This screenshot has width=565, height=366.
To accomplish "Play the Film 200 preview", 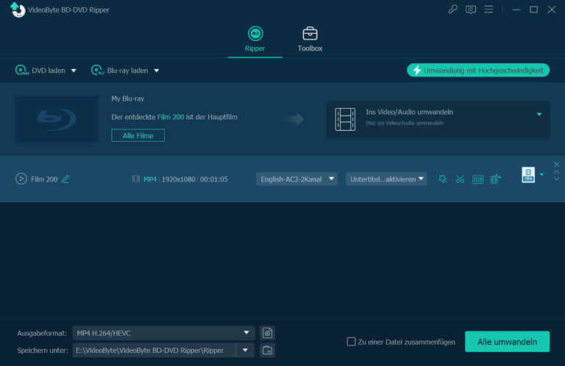I will [21, 179].
